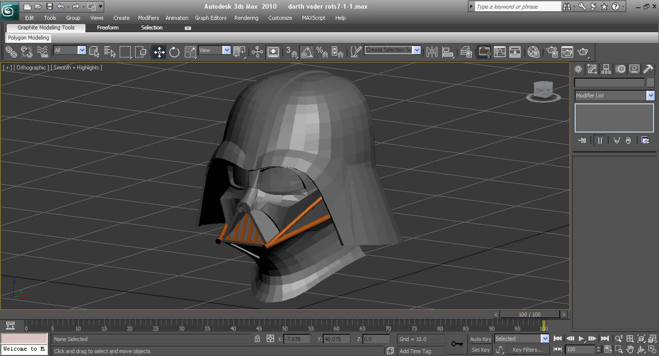Click Select and Manipulate icon
This screenshot has width=659, height=356.
257,52
